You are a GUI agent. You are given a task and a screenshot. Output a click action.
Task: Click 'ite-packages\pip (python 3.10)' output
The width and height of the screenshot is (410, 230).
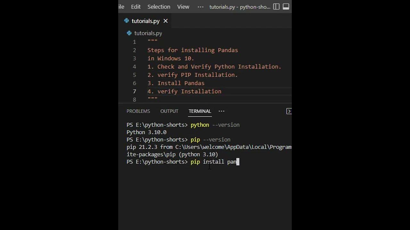(x=172, y=154)
